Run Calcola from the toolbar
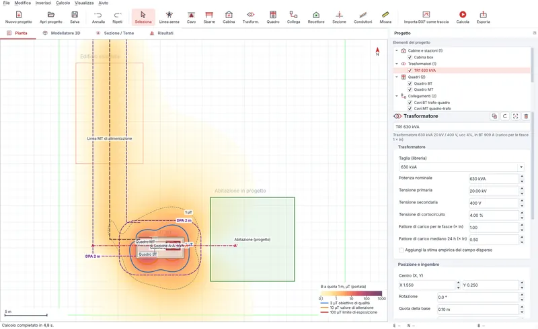The width and height of the screenshot is (538, 329). coord(463,17)
